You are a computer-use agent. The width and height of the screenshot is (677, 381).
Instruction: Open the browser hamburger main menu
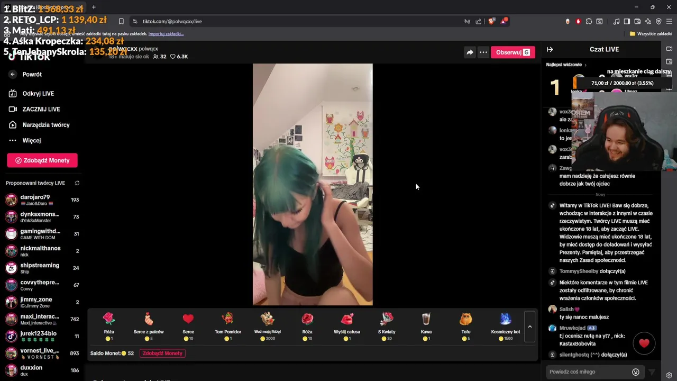pos(669,21)
